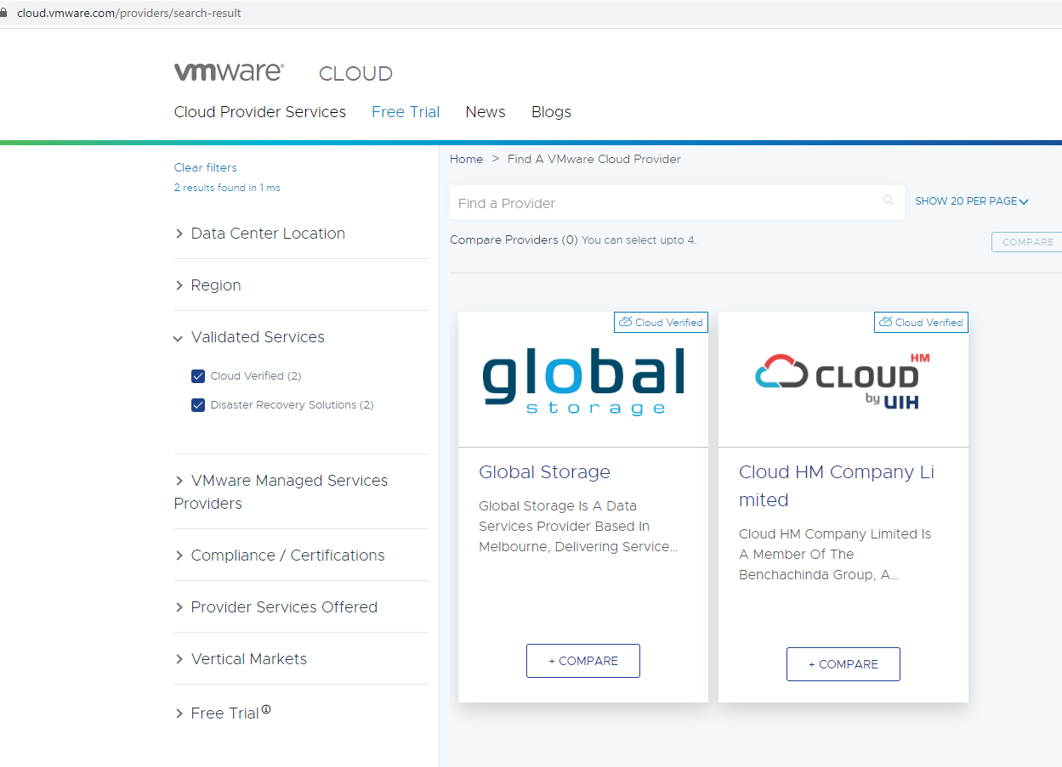Click the Global Storage logo thumbnail
The height and width of the screenshot is (767, 1062).
pyautogui.click(x=583, y=382)
